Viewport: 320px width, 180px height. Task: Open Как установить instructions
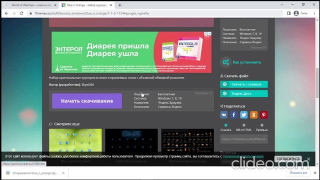click(246, 62)
